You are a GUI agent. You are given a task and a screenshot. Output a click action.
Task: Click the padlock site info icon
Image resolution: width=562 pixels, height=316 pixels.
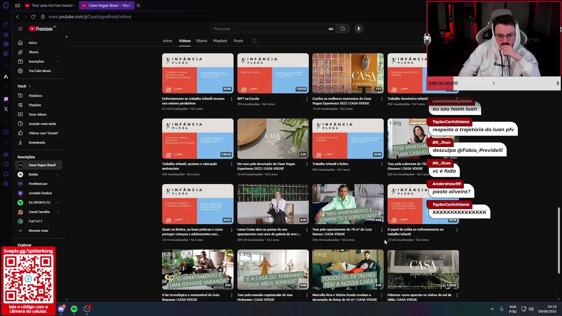click(43, 17)
